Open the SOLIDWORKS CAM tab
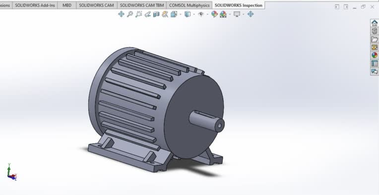The image size is (379, 195). 96,5
